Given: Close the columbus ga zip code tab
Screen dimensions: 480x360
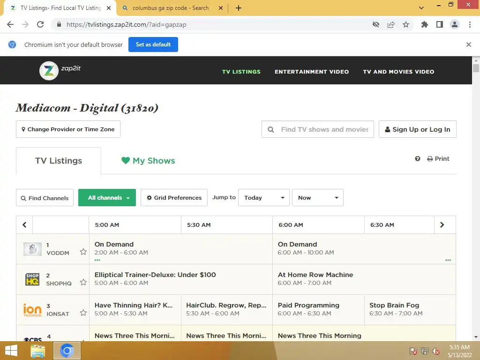Looking at the screenshot, I should (x=221, y=8).
